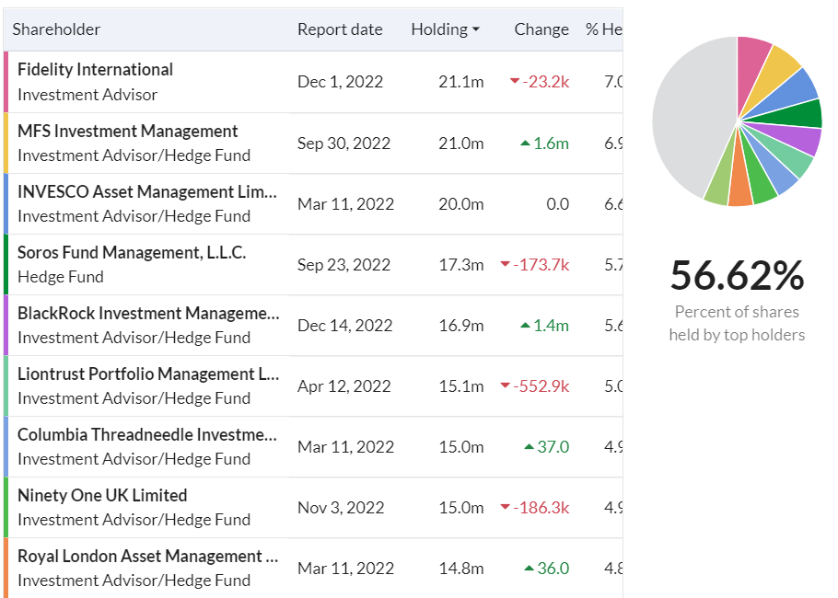
Task: Open MFS Investment Management shareholder name
Action: (128, 131)
